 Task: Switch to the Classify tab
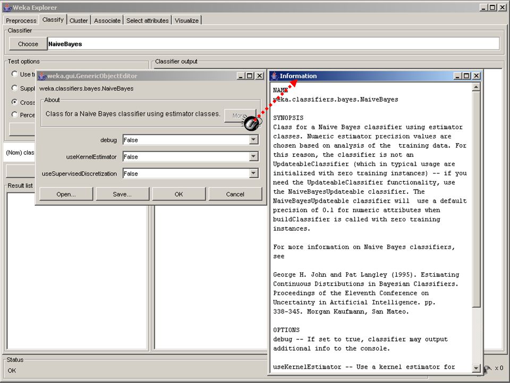click(x=53, y=20)
